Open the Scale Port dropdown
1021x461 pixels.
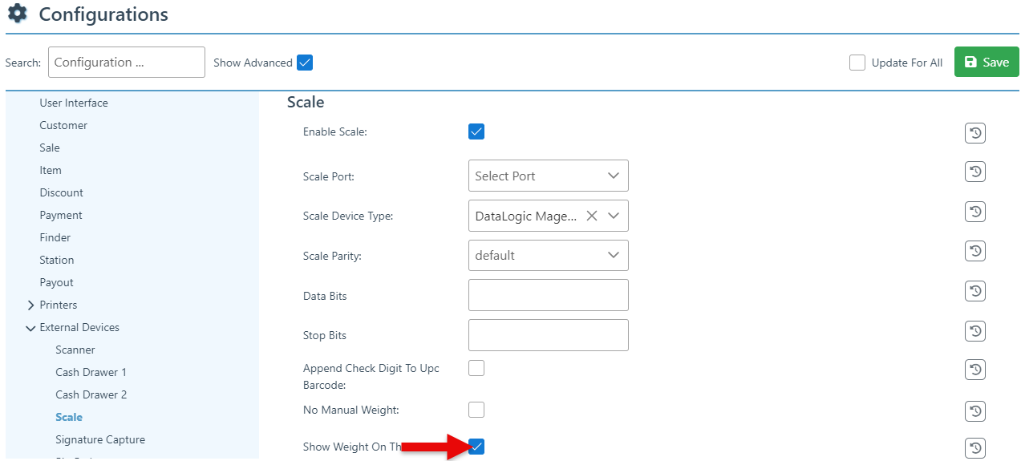(x=548, y=176)
